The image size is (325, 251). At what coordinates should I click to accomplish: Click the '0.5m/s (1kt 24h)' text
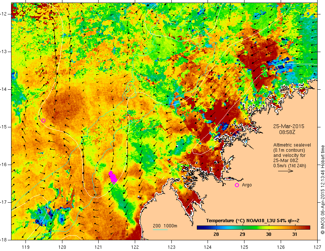290,166
